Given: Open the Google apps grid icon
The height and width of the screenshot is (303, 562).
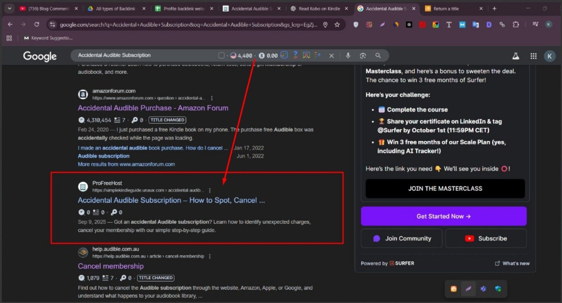Looking at the screenshot, I should click(x=533, y=56).
